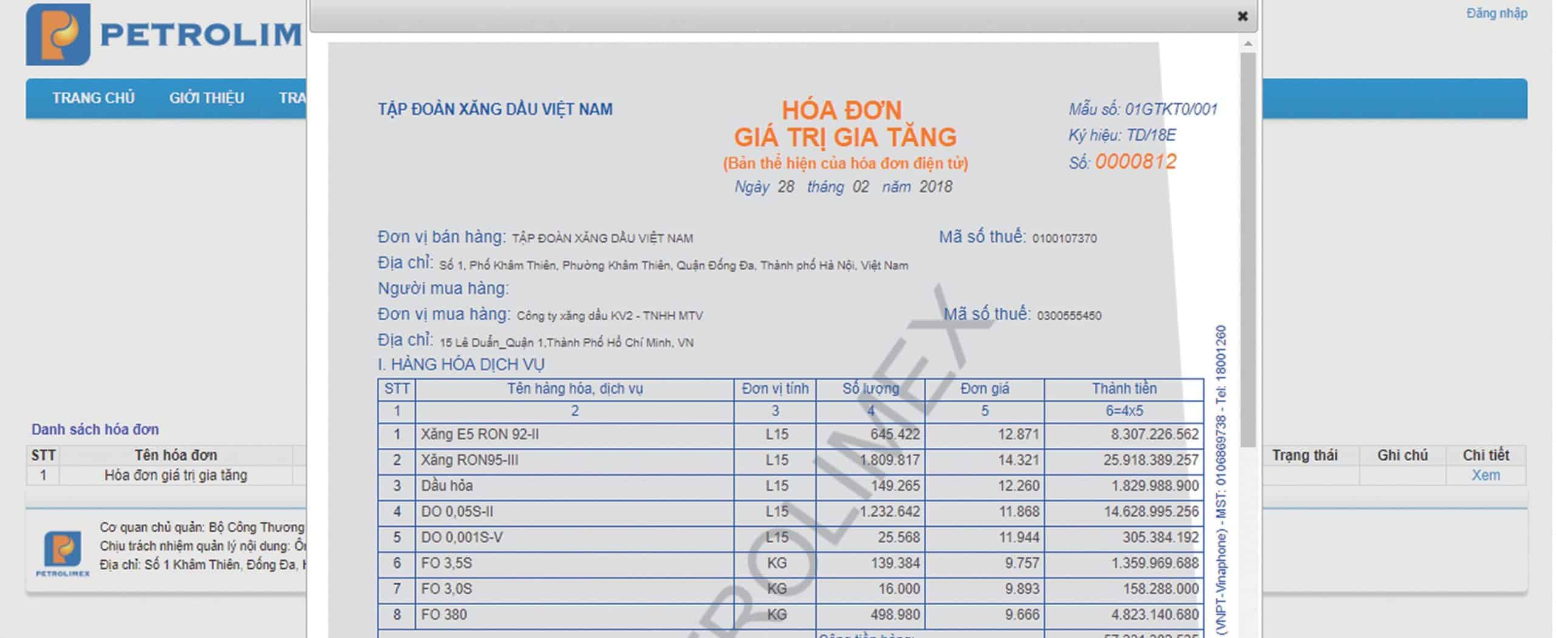Click the buyer name Công ty xăng dầu KV2 - TNHH MTV

pyautogui.click(x=610, y=315)
